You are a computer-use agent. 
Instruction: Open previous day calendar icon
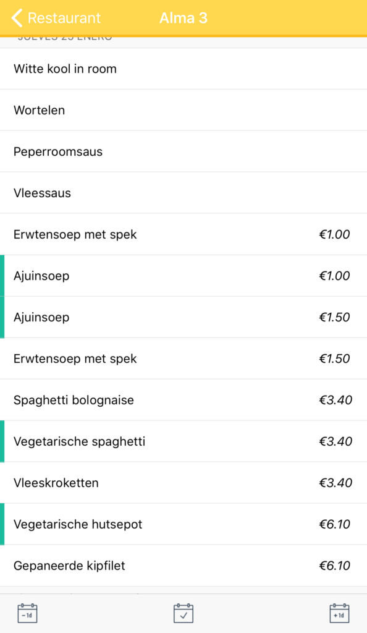pos(27,613)
